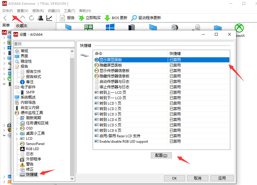The image size is (257, 185).
Task: Click the refresh arrow in the toolbar
Action: [32, 18]
